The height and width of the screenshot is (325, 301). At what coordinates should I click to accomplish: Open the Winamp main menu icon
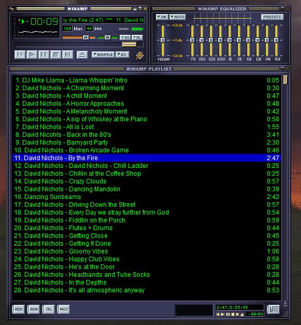[x=11, y=9]
